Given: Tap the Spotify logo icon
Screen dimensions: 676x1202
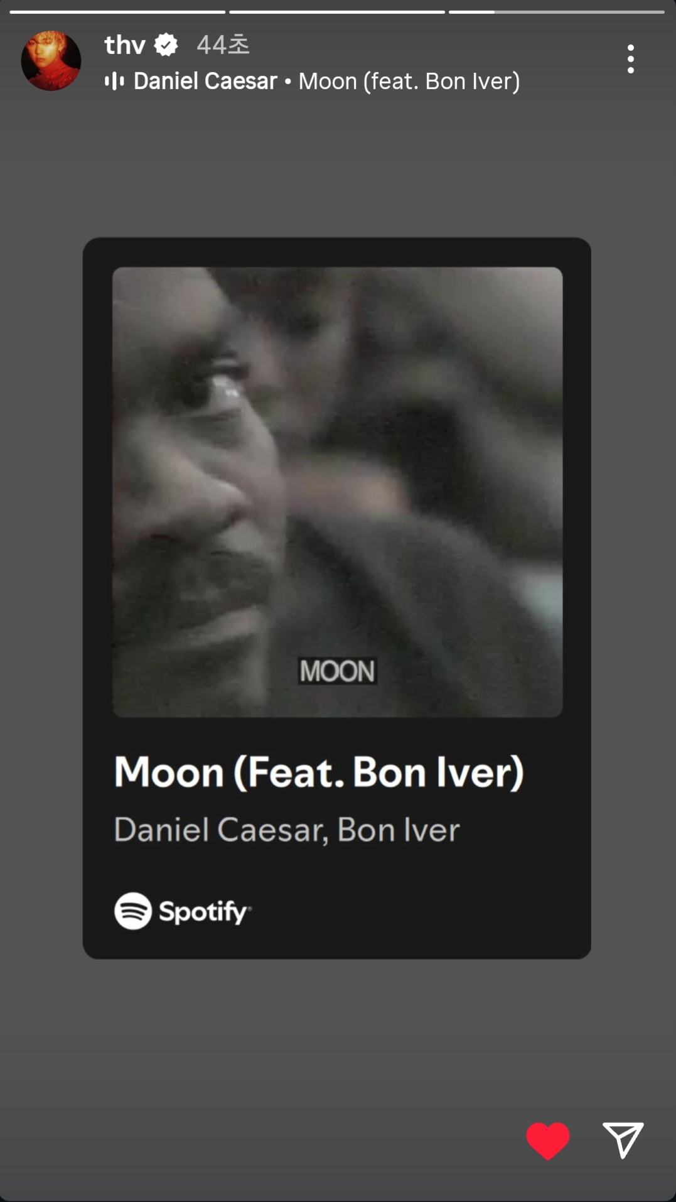Looking at the screenshot, I should [133, 911].
